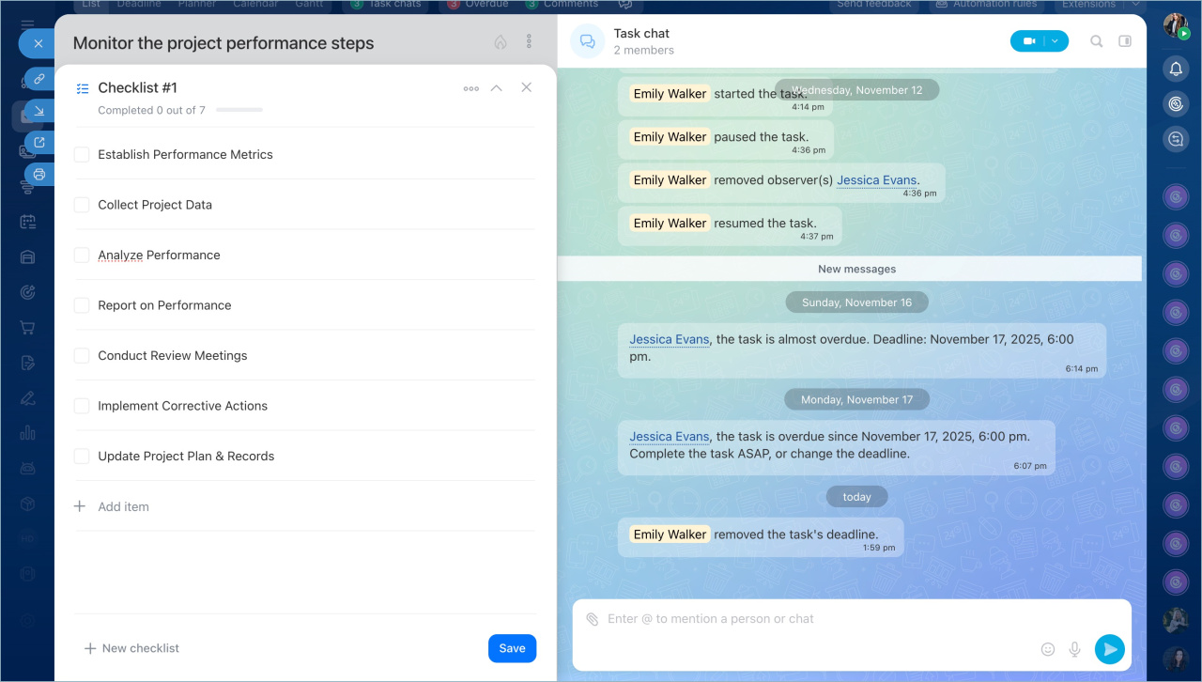Open video call options dropdown arrow
Screen dimensions: 1202x682
click(1056, 41)
